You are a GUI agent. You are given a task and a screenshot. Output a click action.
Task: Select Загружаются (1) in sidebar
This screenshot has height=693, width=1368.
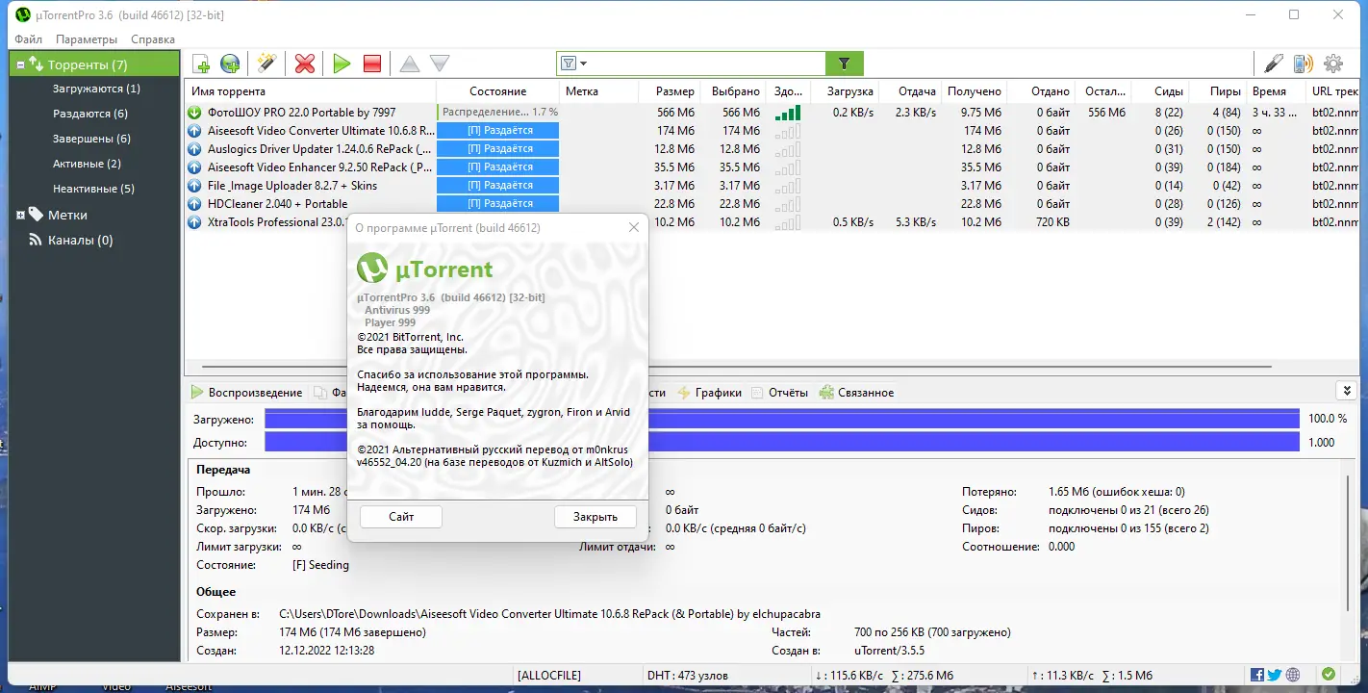click(x=96, y=89)
